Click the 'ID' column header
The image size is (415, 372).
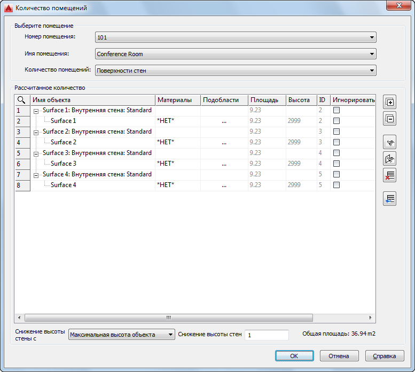324,100
